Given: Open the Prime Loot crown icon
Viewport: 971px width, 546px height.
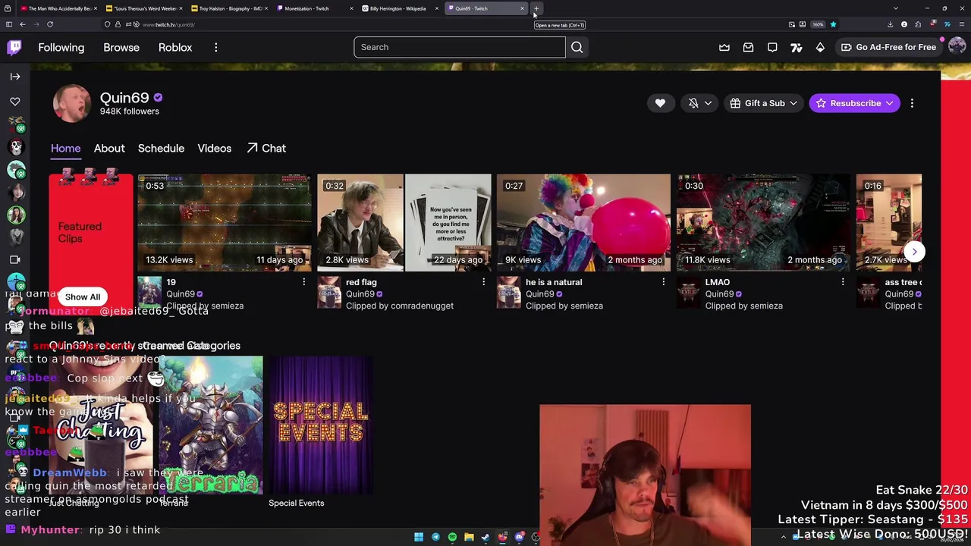Looking at the screenshot, I should (724, 47).
